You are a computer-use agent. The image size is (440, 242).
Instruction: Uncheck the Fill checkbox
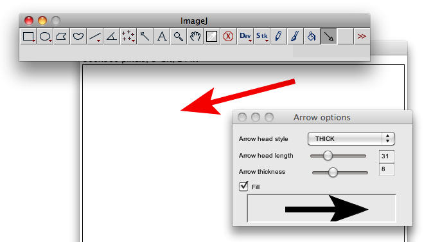click(243, 187)
